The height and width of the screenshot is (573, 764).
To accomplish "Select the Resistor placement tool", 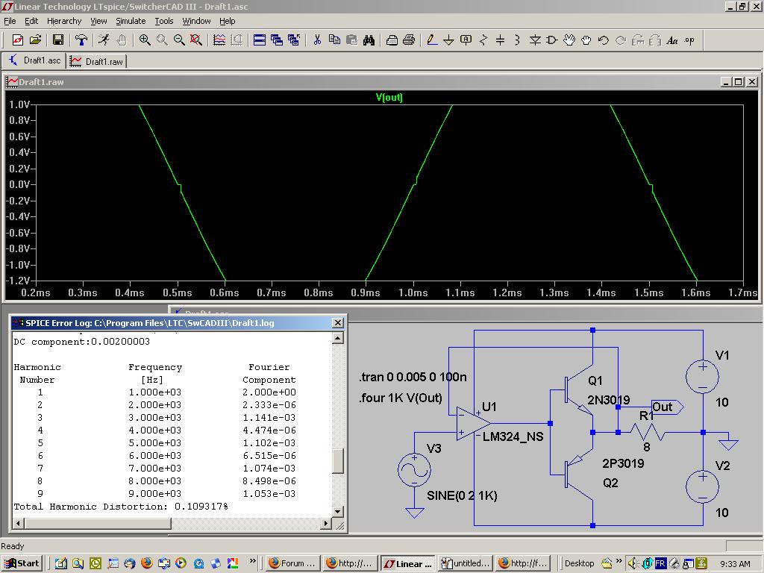I will pyautogui.click(x=483, y=40).
